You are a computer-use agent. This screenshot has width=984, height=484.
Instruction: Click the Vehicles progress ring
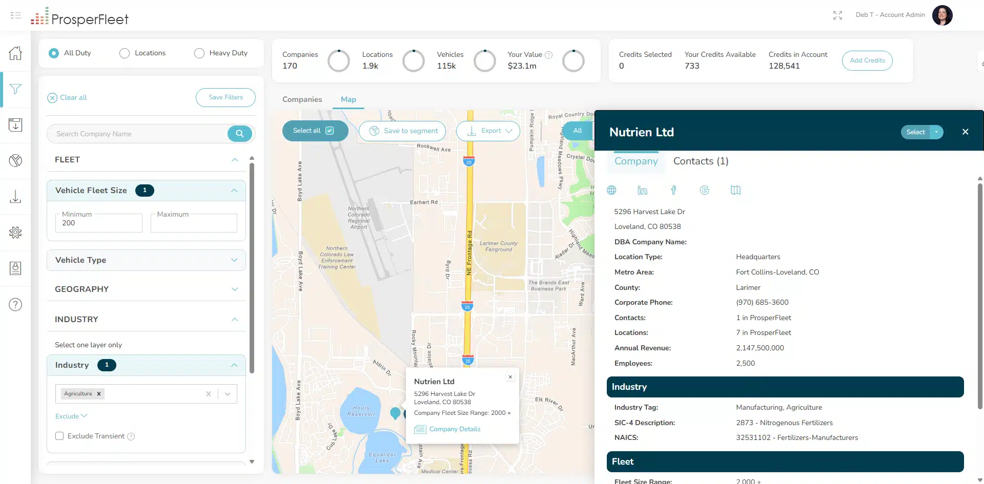tap(485, 61)
